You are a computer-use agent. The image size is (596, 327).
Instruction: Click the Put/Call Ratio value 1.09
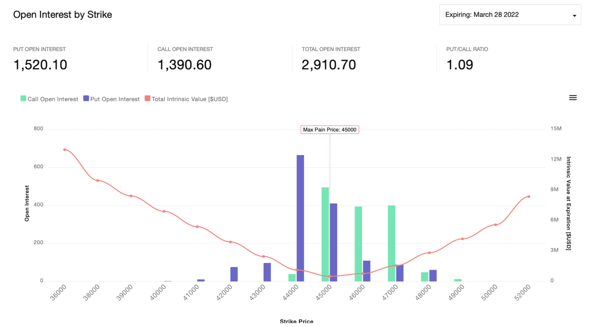460,65
